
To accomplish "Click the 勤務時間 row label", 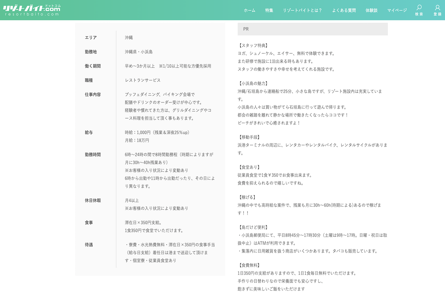I will pyautogui.click(x=93, y=154).
